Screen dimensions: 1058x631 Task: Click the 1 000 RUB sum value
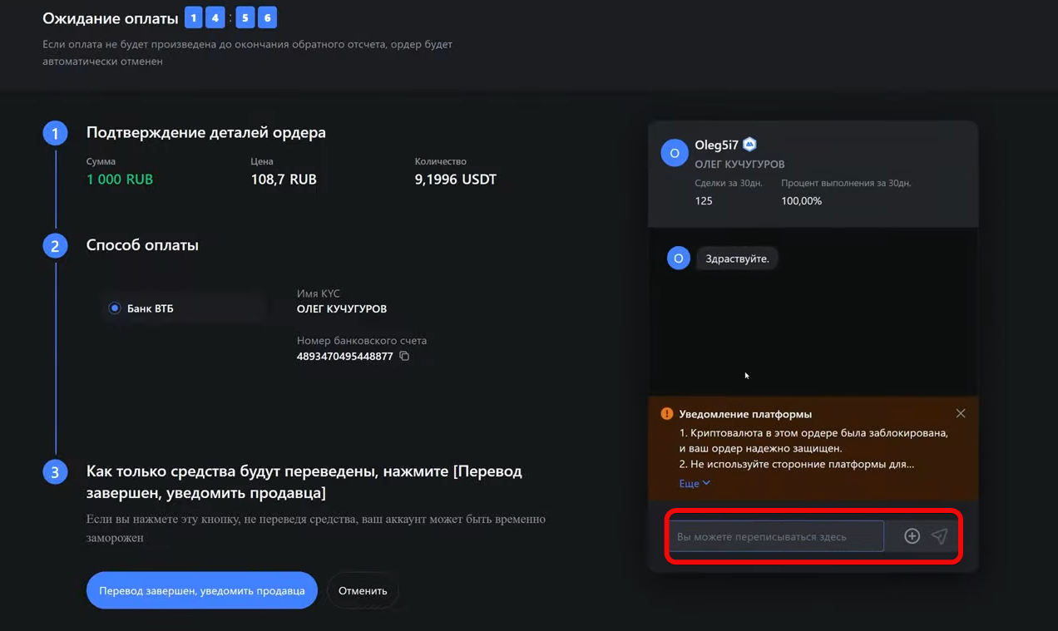120,180
